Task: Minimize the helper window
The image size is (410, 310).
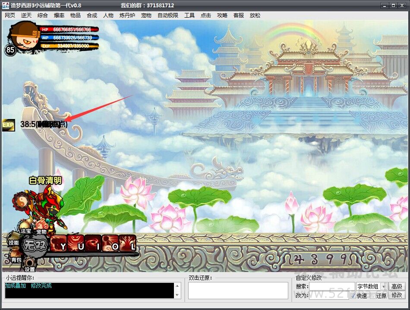Action: pos(385,5)
